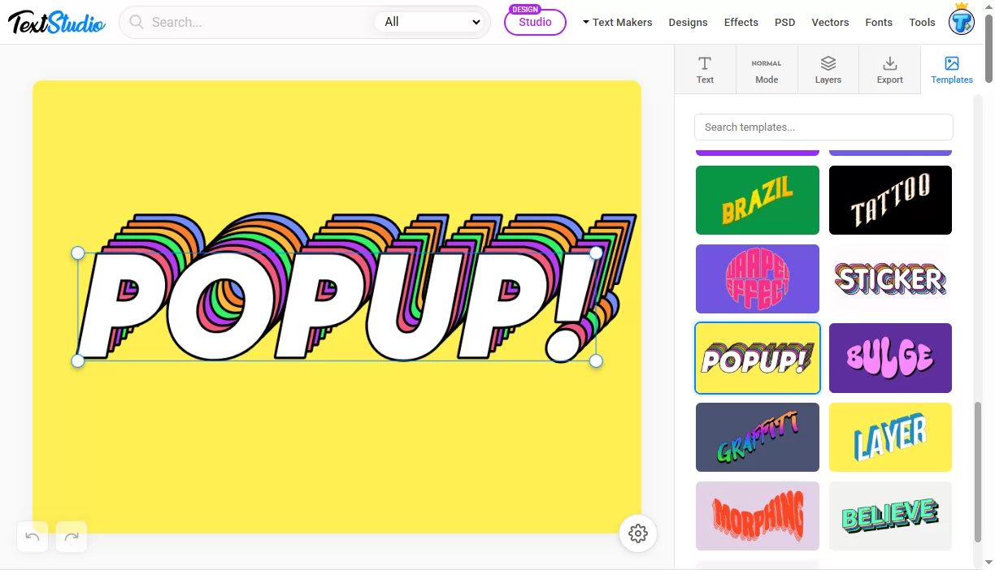Click the search magnifier icon
The width and height of the screenshot is (995, 570).
click(x=137, y=22)
